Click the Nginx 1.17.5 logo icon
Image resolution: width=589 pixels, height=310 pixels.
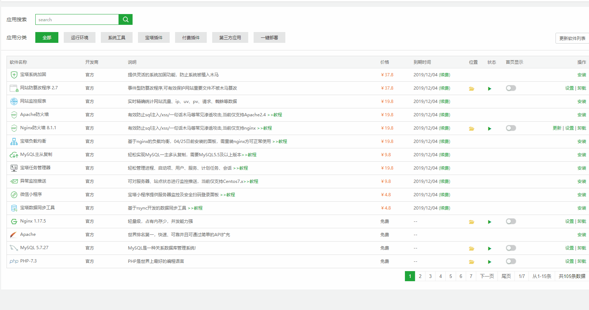14,221
